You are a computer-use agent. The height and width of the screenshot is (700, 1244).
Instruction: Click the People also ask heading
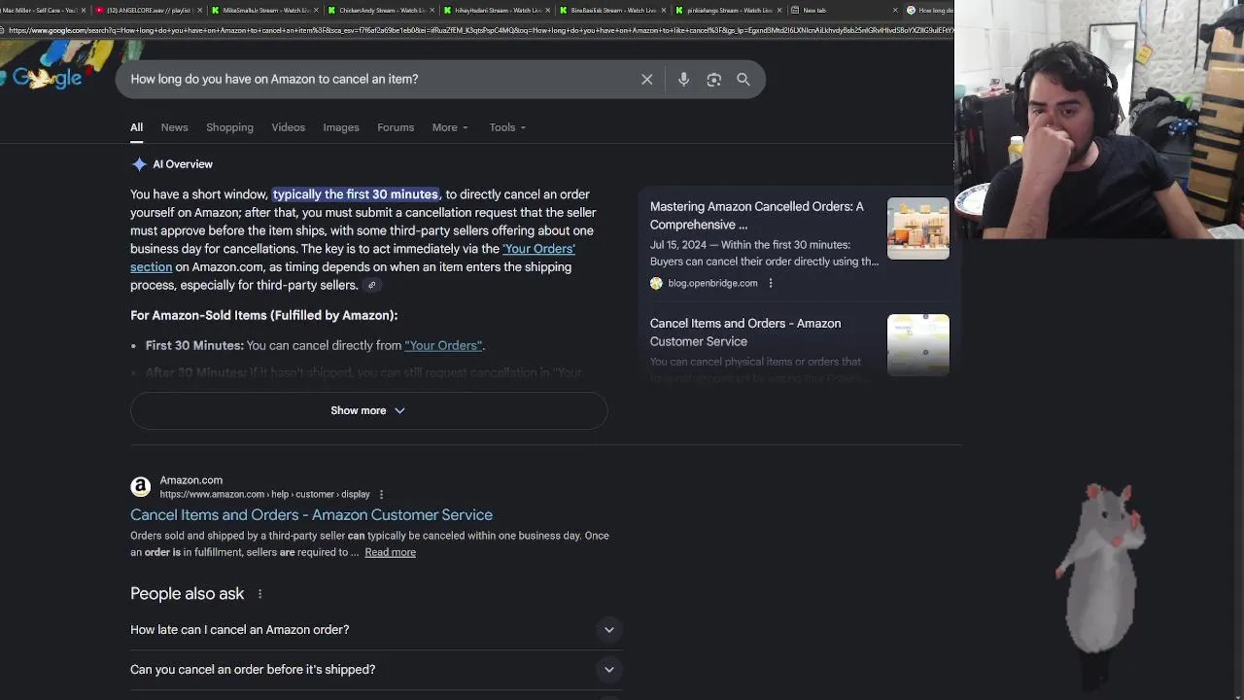188,594
